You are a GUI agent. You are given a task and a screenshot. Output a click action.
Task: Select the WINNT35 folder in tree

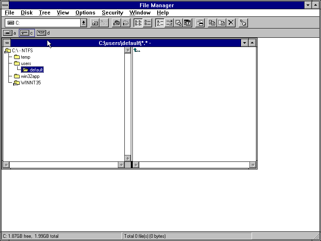pos(27,83)
